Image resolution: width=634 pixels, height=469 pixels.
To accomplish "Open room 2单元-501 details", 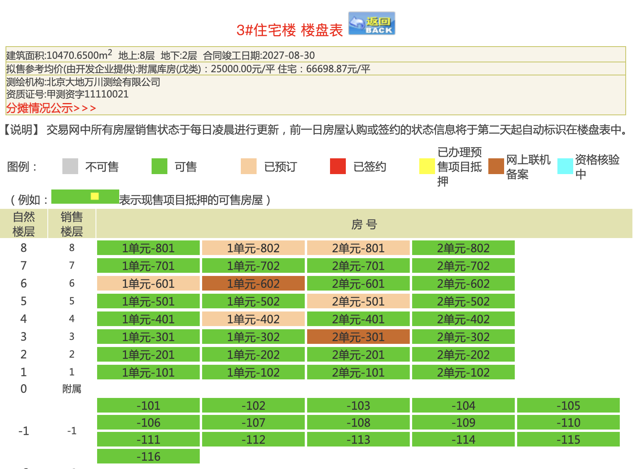I will 358,301.
